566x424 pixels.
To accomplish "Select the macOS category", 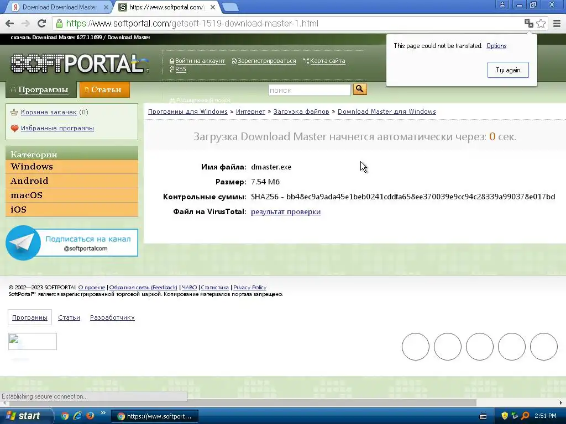I will [72, 195].
